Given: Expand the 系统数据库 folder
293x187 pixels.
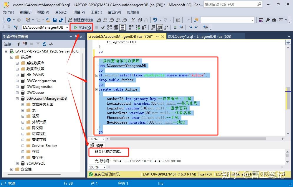Looking at the screenshot, I should 17,63.
